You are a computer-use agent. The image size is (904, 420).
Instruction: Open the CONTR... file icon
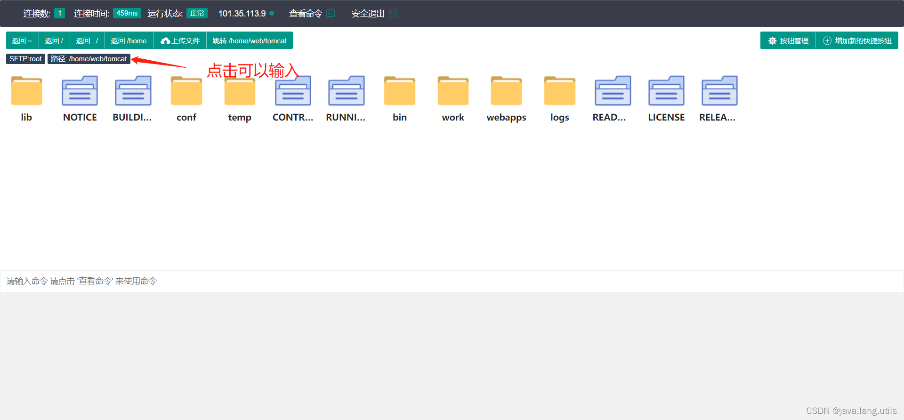coord(293,90)
